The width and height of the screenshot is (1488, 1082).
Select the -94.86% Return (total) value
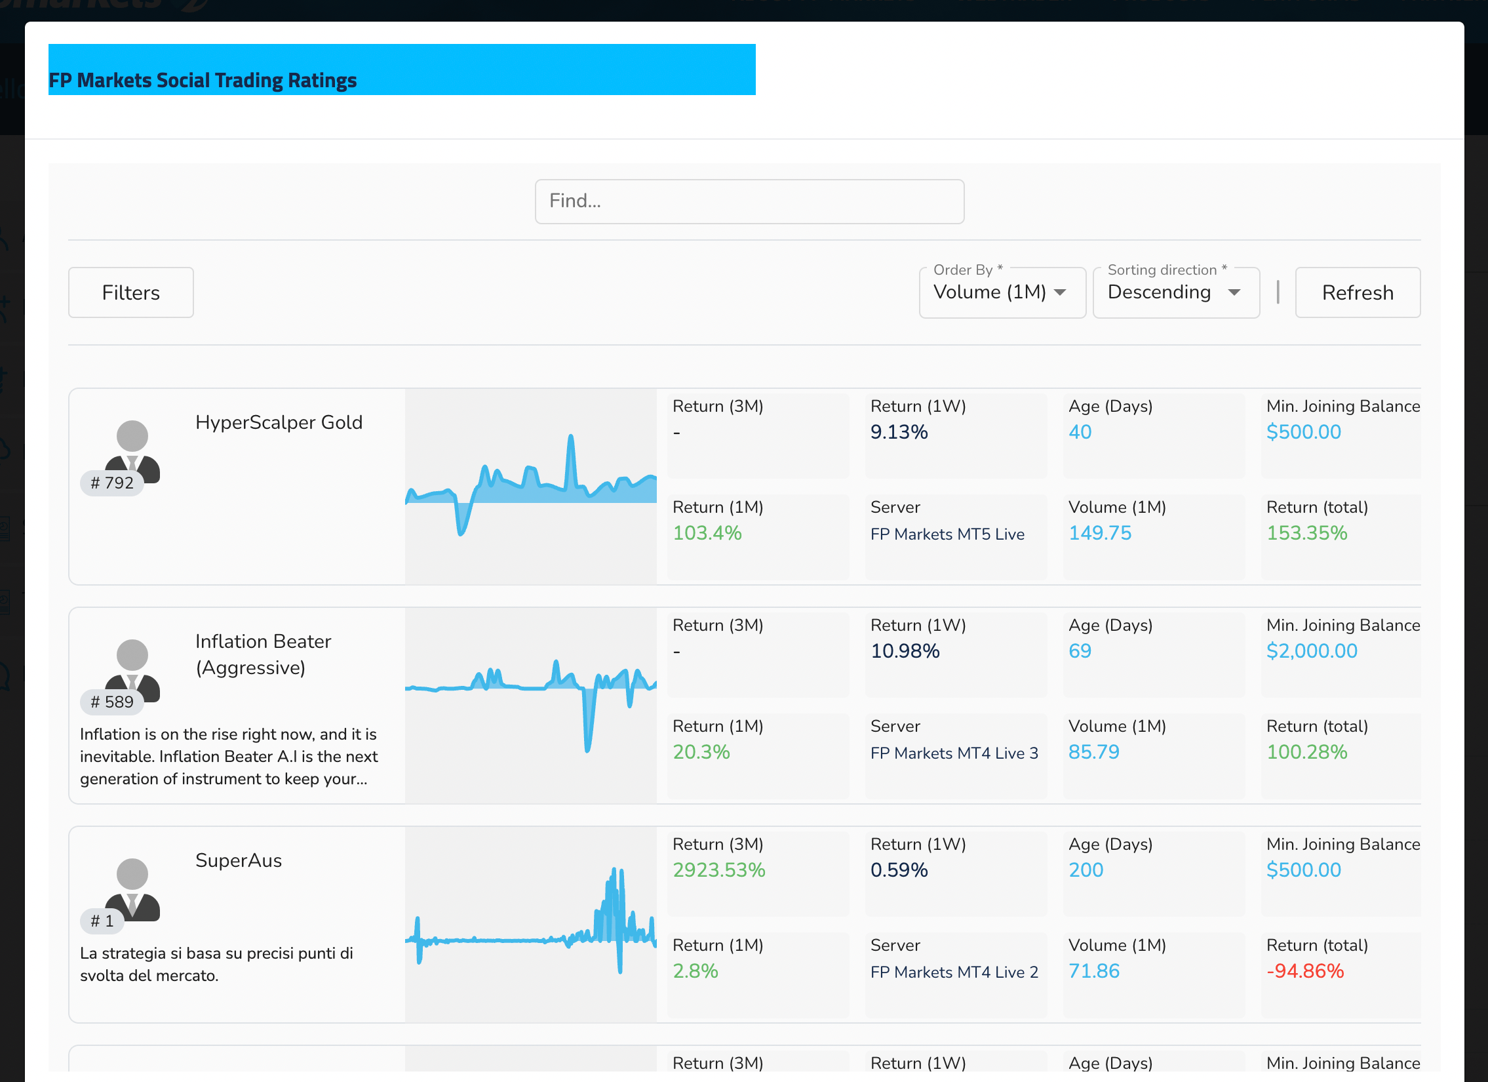point(1305,971)
